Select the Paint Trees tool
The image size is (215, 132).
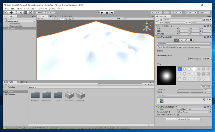pos(181,40)
